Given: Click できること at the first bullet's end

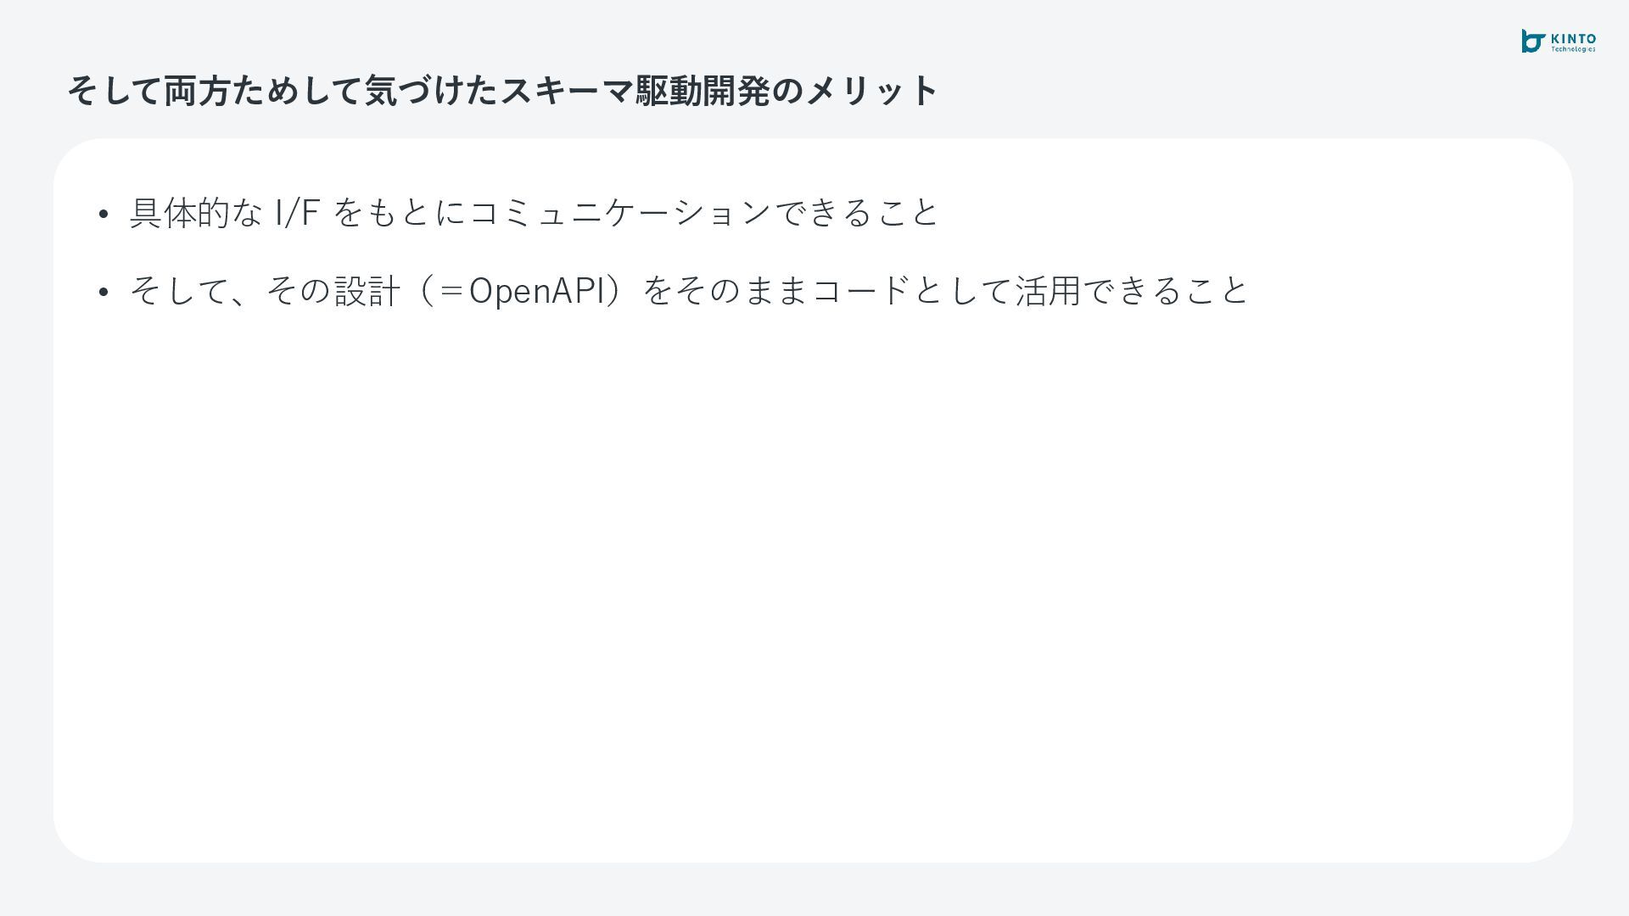Looking at the screenshot, I should click(x=856, y=212).
